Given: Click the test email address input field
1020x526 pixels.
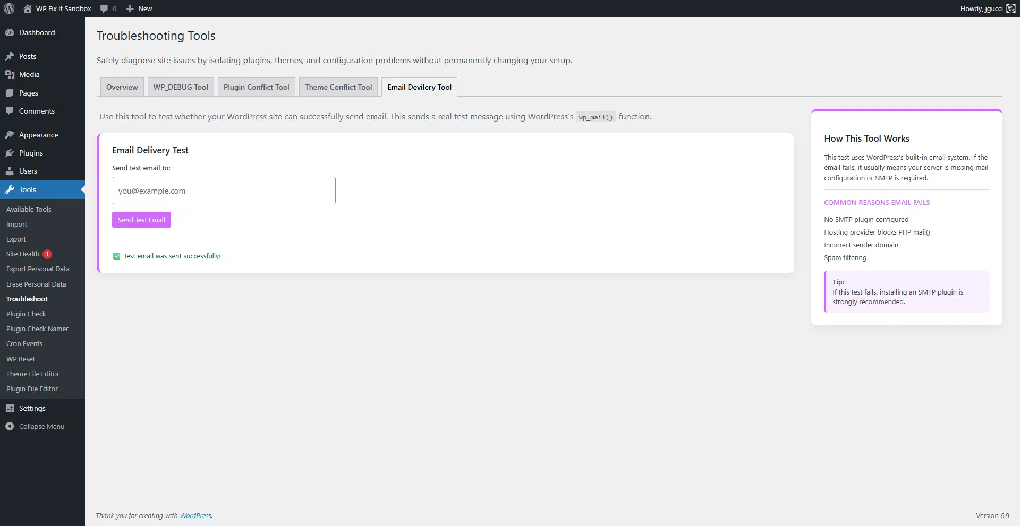Looking at the screenshot, I should [224, 190].
